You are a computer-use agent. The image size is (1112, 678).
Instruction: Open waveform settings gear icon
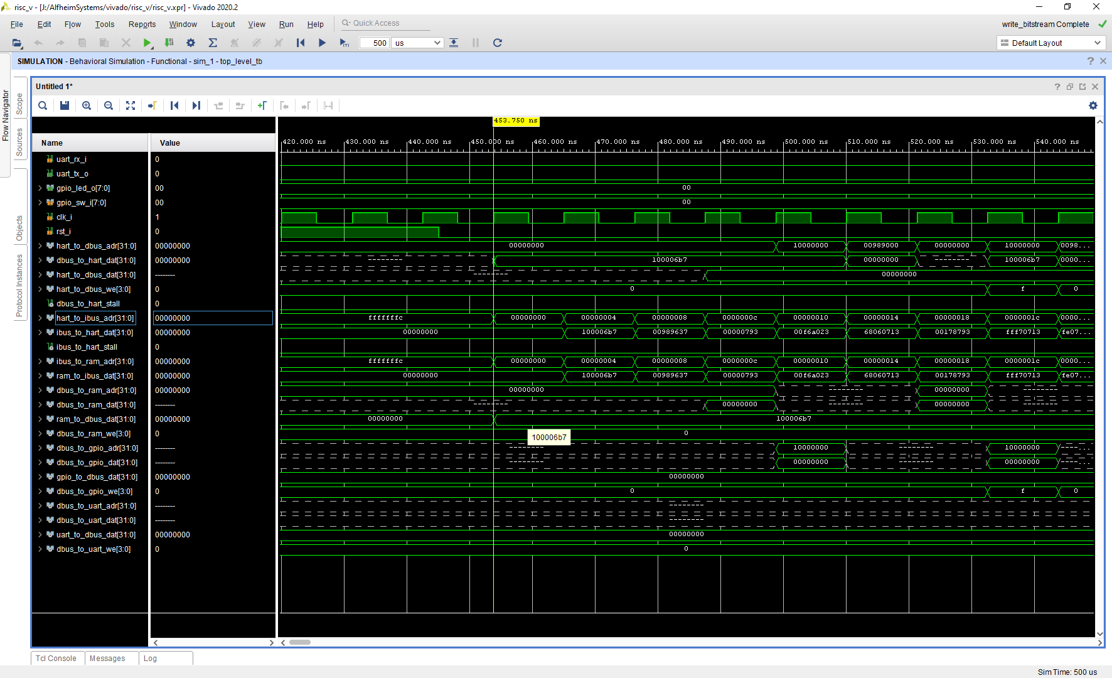tap(1093, 105)
